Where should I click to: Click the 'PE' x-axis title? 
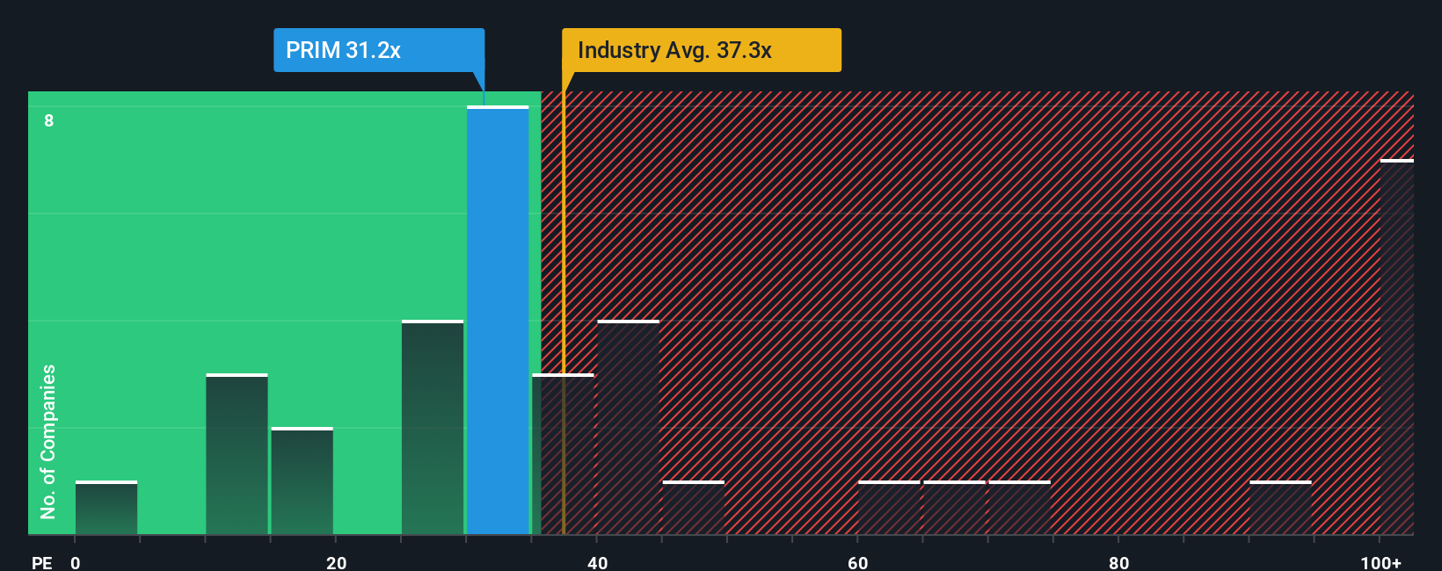click(41, 562)
